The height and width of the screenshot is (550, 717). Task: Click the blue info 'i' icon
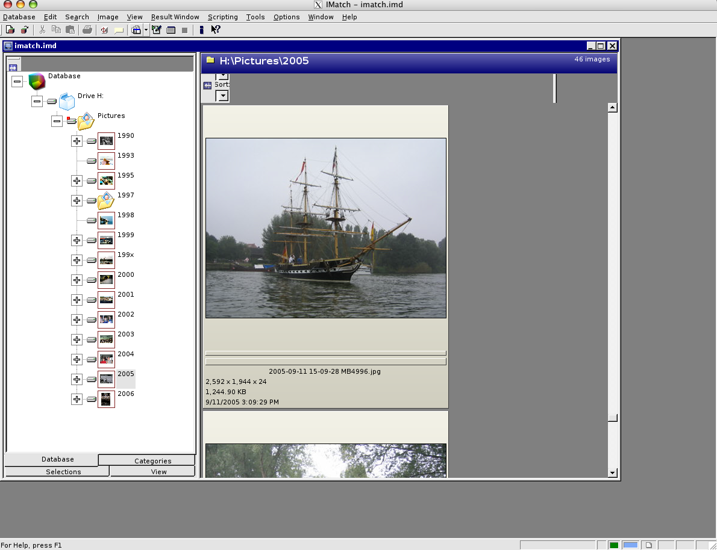(201, 29)
